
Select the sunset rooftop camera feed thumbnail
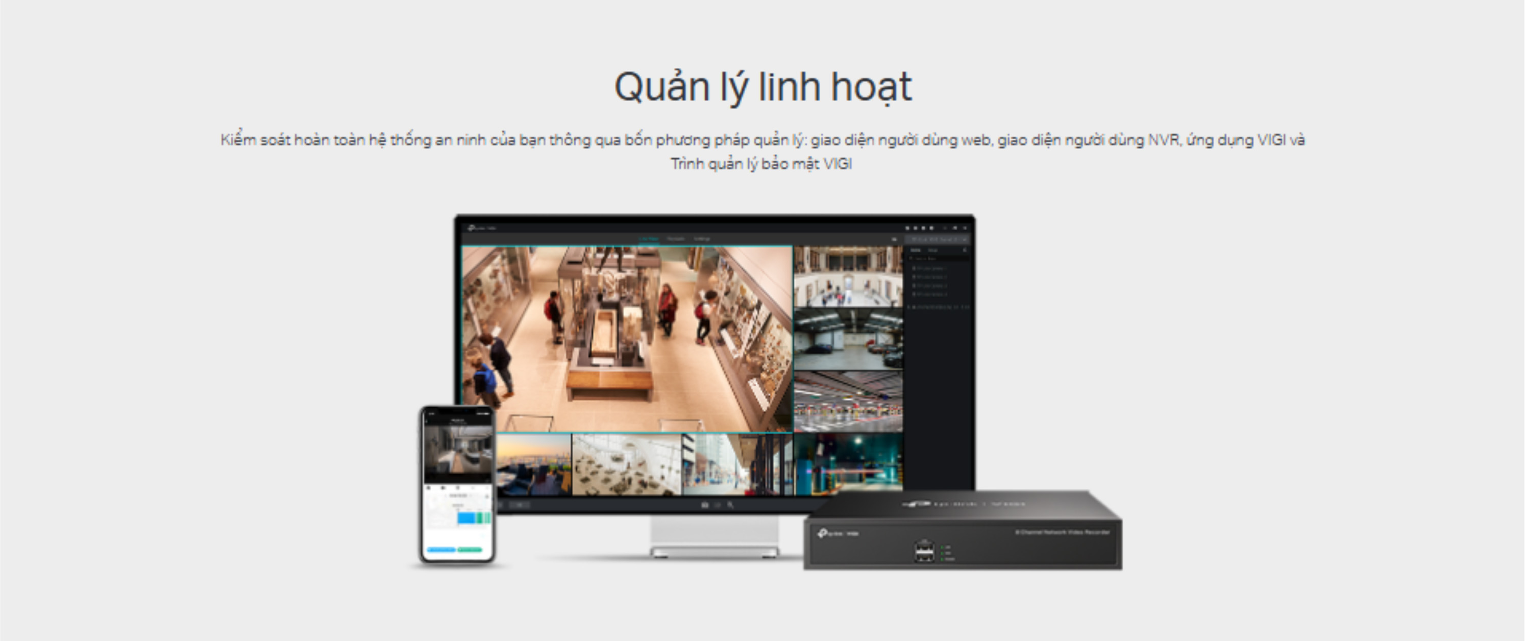(533, 464)
